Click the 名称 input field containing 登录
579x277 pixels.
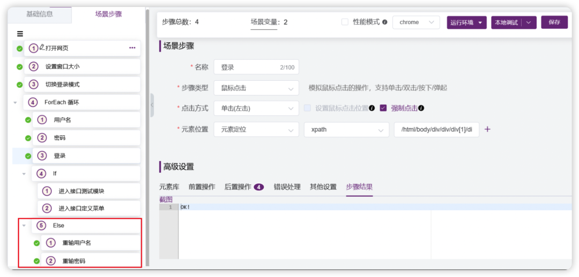pos(256,67)
